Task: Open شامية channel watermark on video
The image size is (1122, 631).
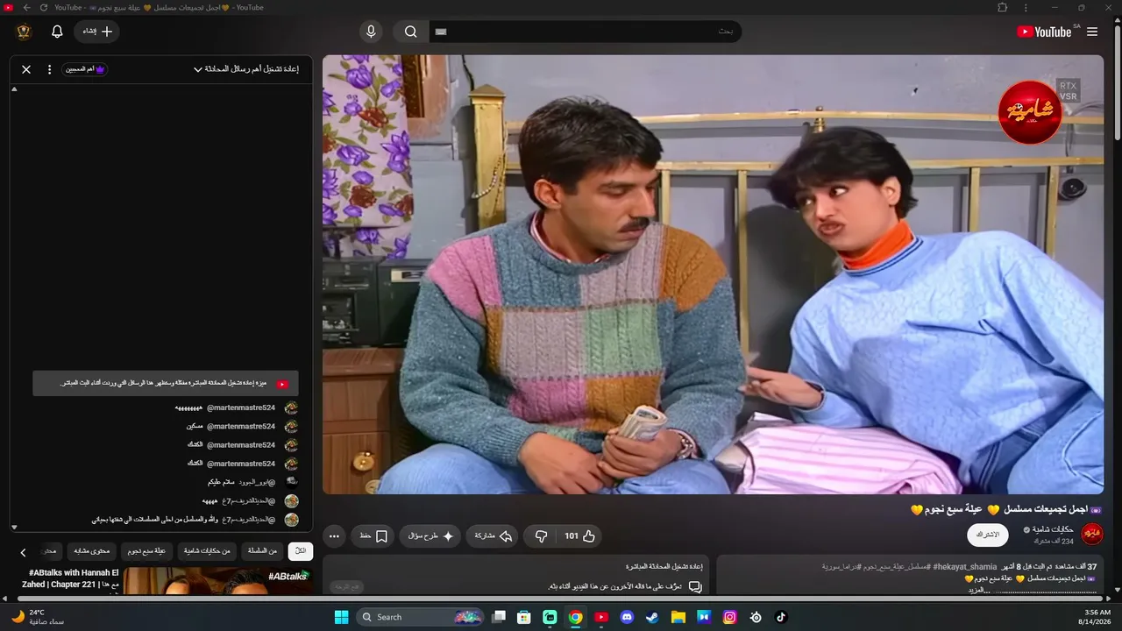Action: tap(1030, 112)
